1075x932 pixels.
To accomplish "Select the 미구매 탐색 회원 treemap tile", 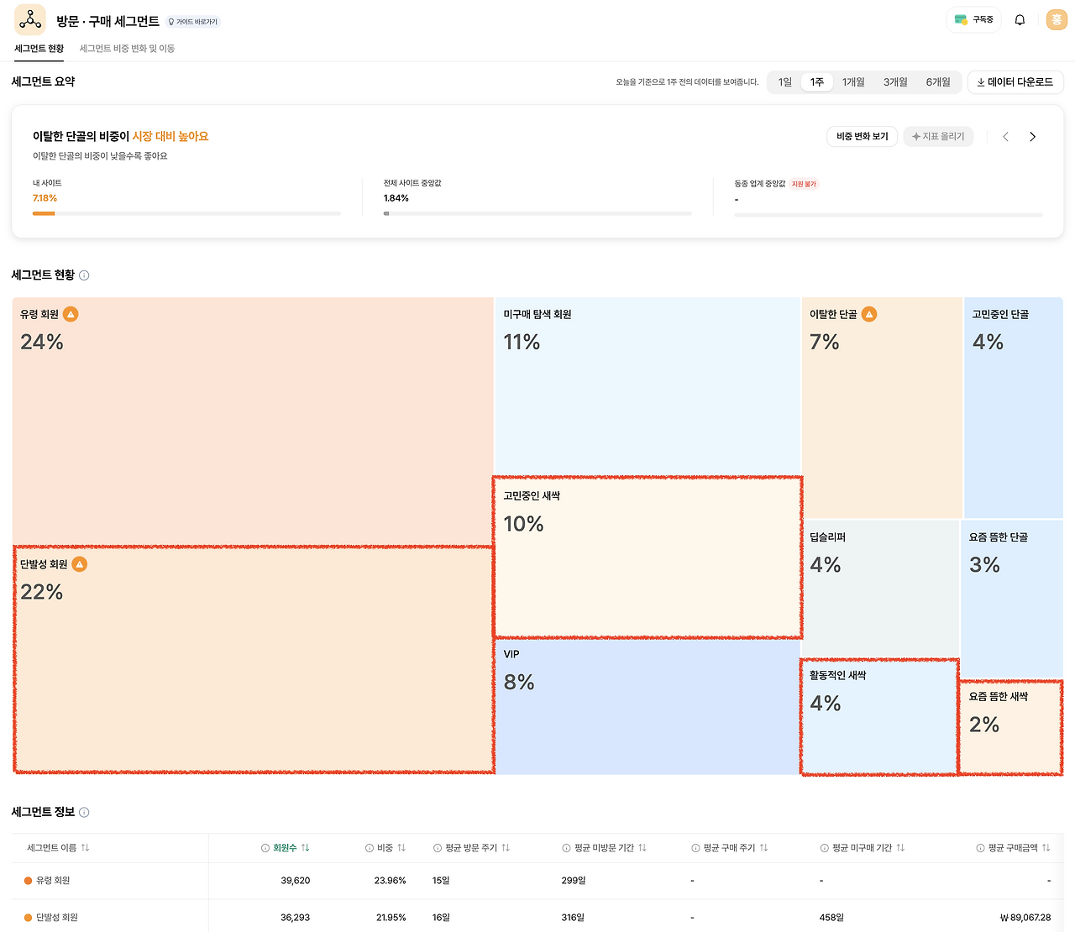I will 648,386.
